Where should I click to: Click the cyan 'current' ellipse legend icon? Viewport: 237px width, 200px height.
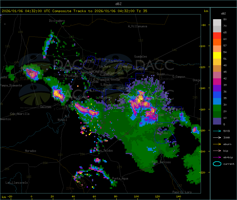pos(217,164)
